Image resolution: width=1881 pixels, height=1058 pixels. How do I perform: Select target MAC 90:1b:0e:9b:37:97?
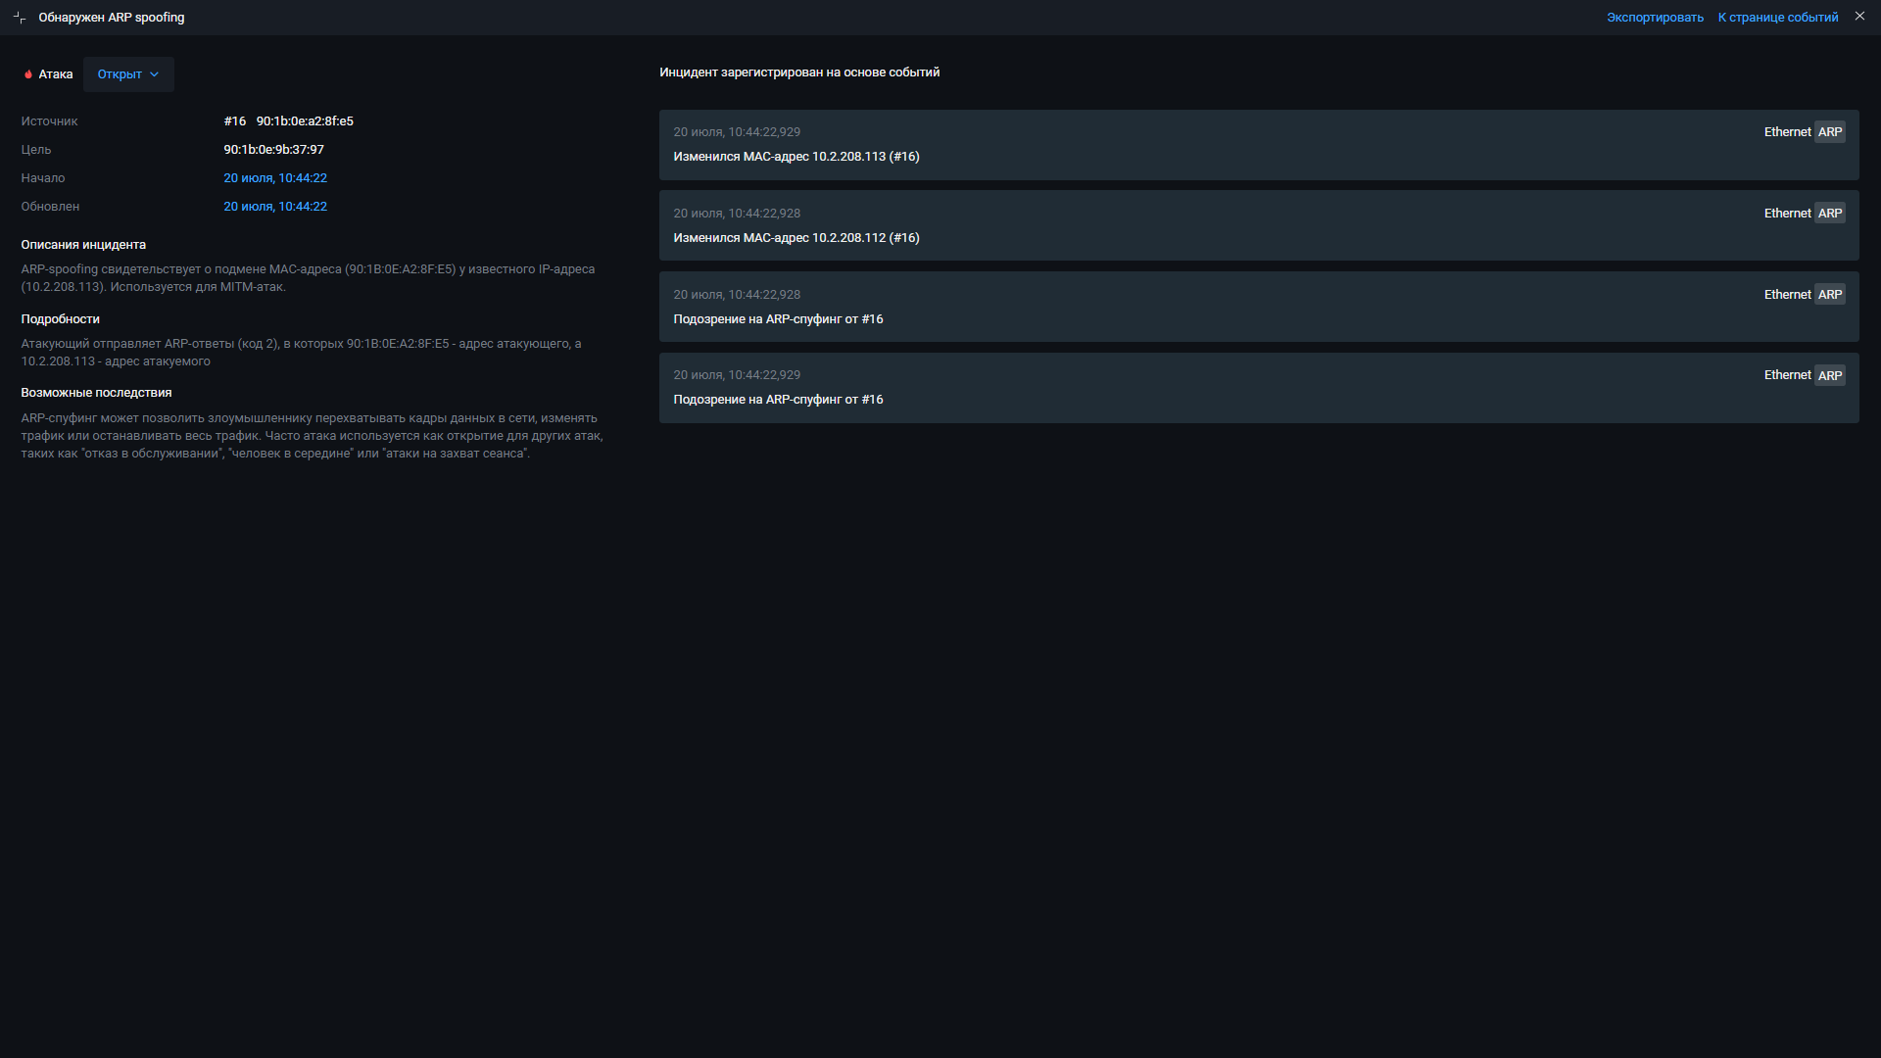click(x=273, y=150)
